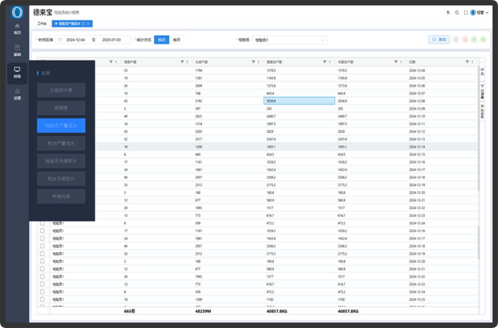Open the 列 columns side panel
Image resolution: width=498 pixels, height=328 pixels.
[482, 72]
